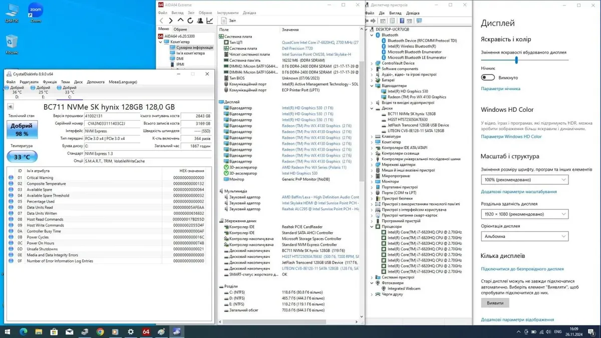
Task: Toggle the Нічник night light switch
Action: click(x=488, y=78)
